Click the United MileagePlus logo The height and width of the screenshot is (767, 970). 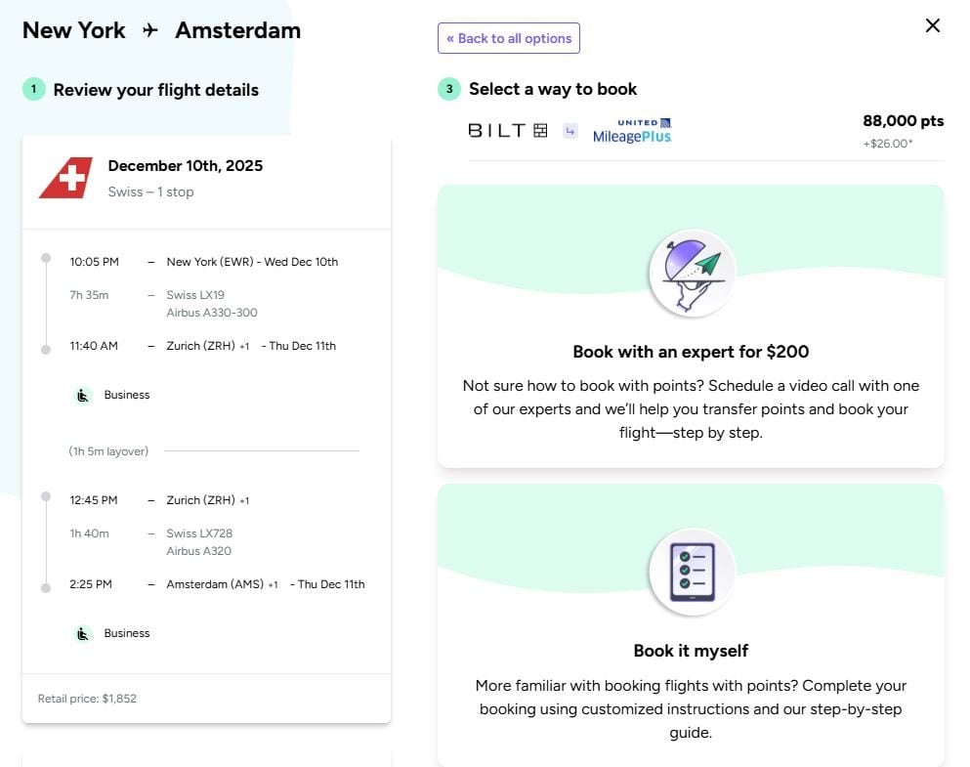[x=632, y=131]
